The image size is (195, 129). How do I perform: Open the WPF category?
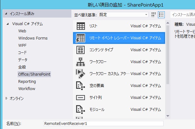click(x=22, y=45)
